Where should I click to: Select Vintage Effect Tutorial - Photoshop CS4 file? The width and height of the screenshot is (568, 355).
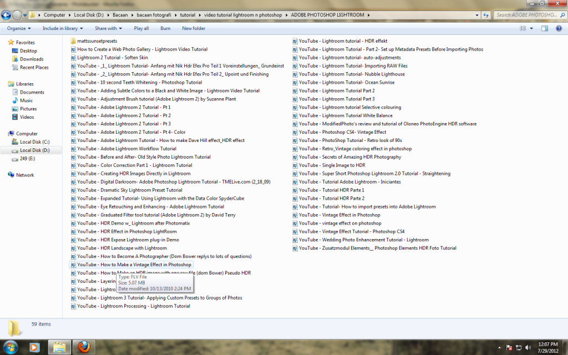(348, 231)
